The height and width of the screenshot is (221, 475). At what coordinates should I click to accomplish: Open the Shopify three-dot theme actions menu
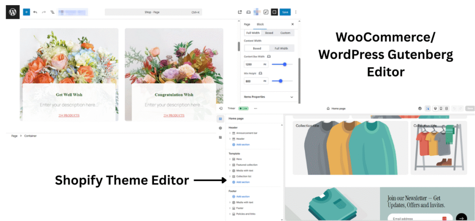click(x=256, y=108)
